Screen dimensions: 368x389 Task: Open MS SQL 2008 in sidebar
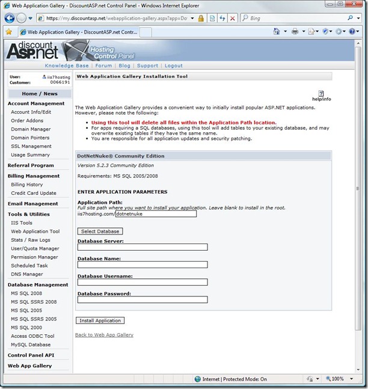point(26,293)
